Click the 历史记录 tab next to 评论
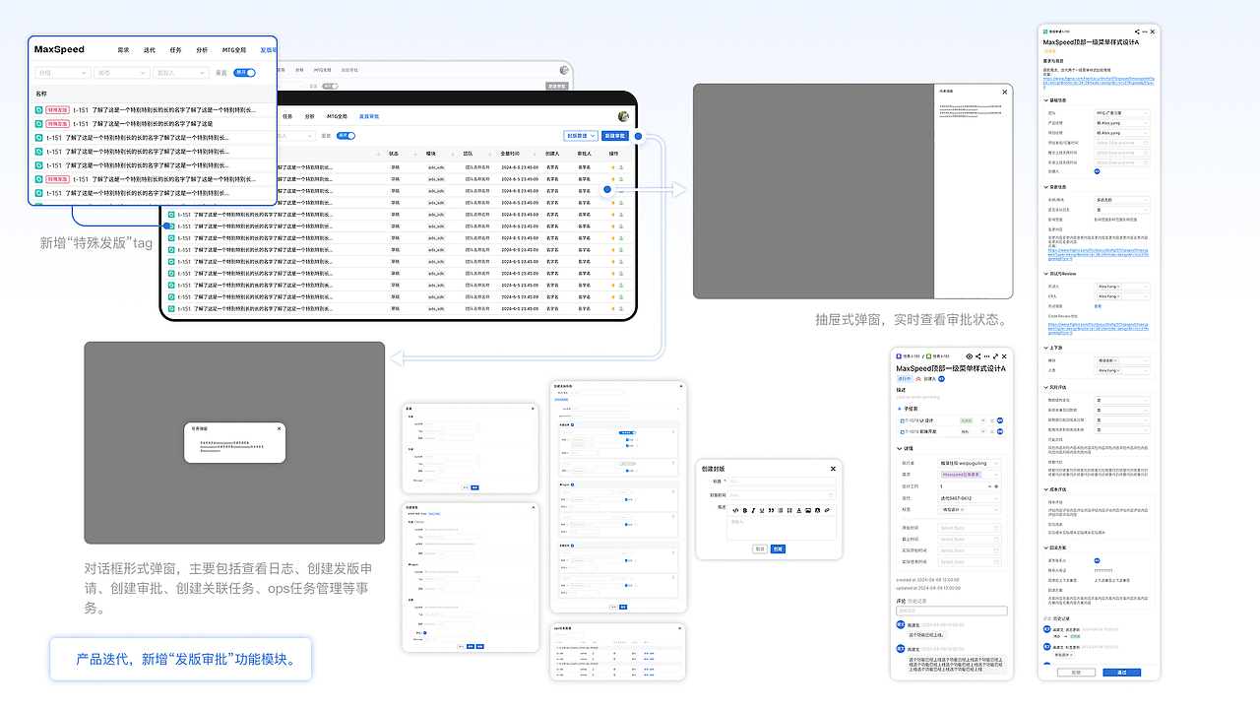1260x709 pixels. [916, 601]
